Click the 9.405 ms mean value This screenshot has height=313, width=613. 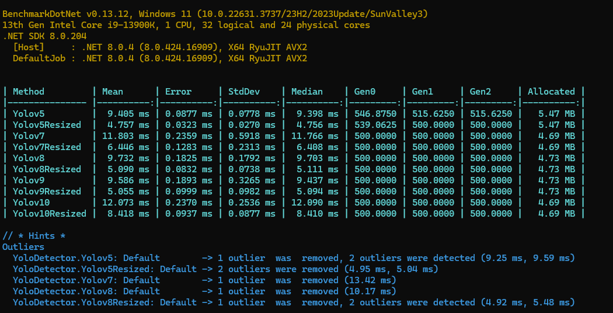coord(128,114)
